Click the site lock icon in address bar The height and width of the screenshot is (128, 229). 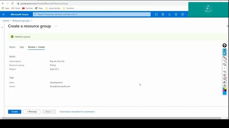point(18,4)
